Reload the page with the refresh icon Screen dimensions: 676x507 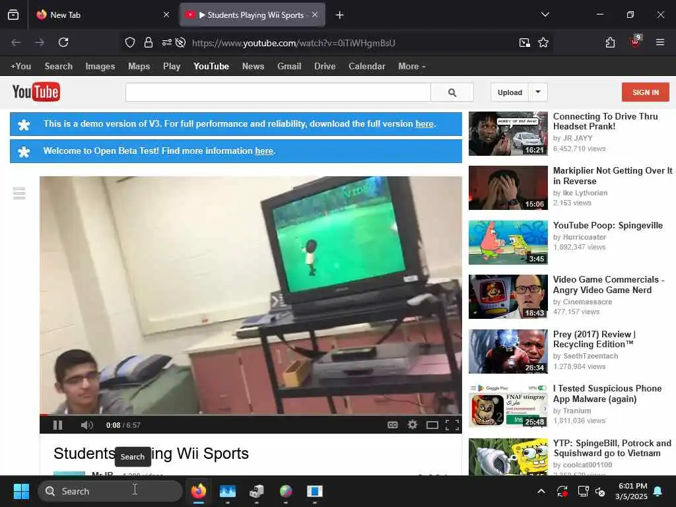[x=63, y=42]
